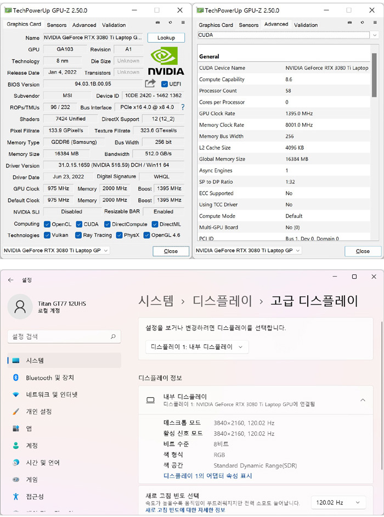Switch to Advanced tab in left GPU-Z window
The image size is (384, 517).
click(x=84, y=25)
